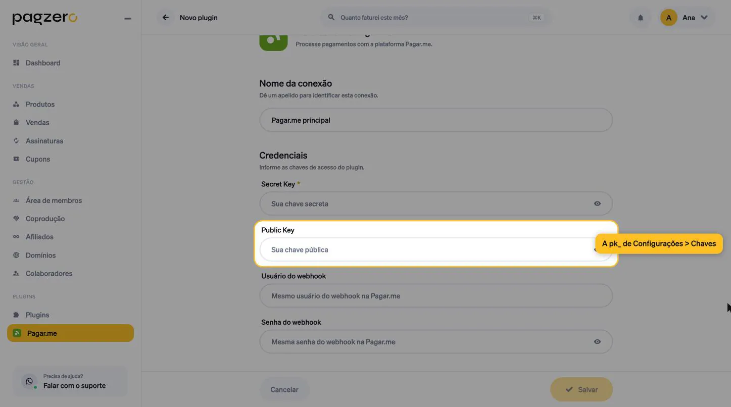
Task: Expand the Ana user menu chevron
Action: (x=704, y=18)
